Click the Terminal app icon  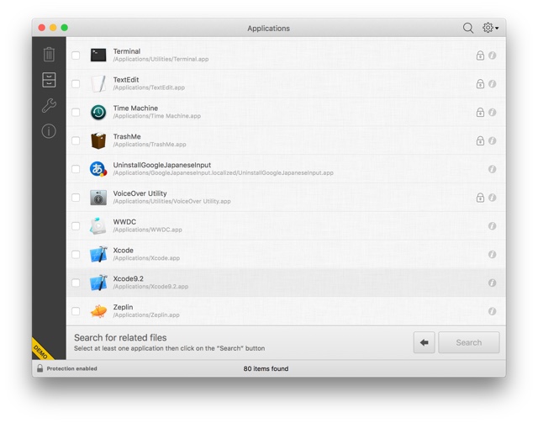tap(98, 55)
